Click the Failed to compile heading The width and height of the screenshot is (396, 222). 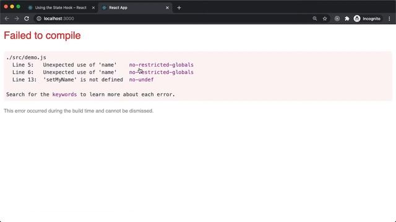point(42,36)
